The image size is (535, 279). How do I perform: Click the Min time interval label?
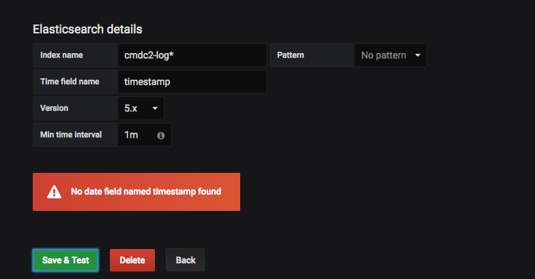(71, 135)
